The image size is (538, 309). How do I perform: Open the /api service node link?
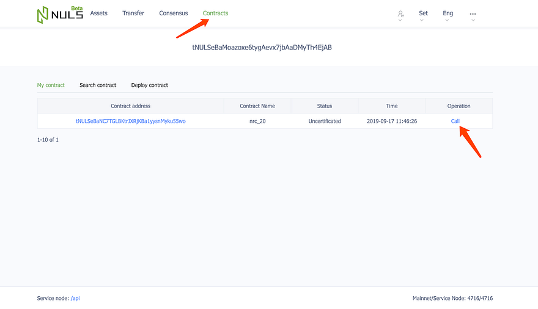75,299
